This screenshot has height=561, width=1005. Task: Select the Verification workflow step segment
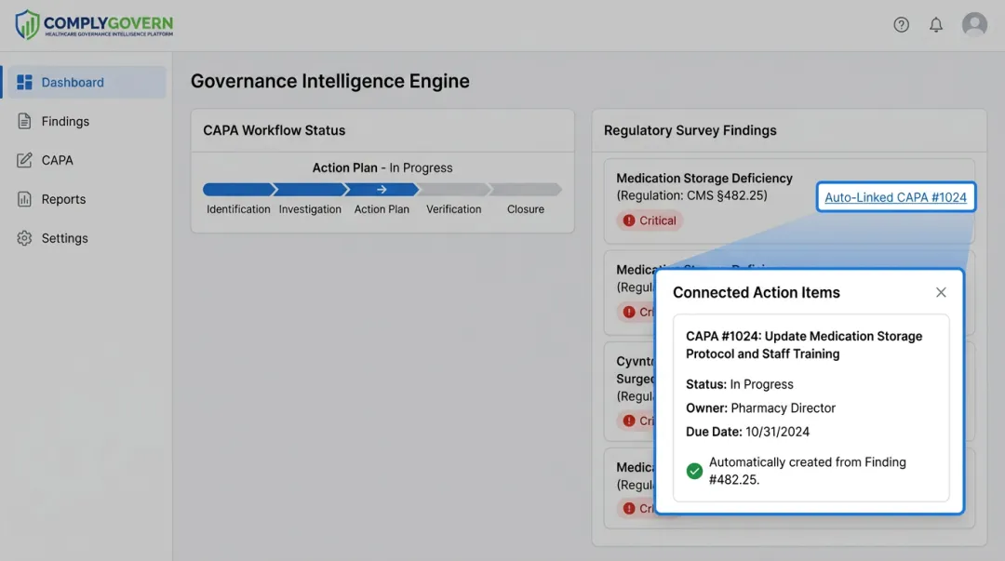click(x=454, y=189)
